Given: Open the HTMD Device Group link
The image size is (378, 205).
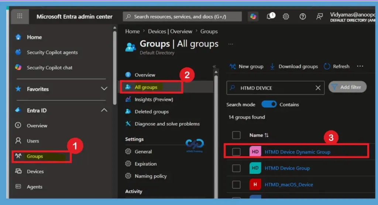Looking at the screenshot, I should coord(287,168).
